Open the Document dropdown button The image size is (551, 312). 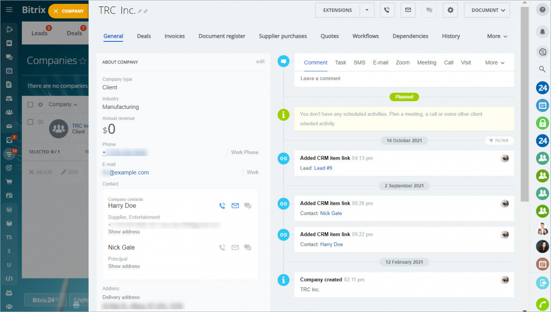pyautogui.click(x=487, y=10)
